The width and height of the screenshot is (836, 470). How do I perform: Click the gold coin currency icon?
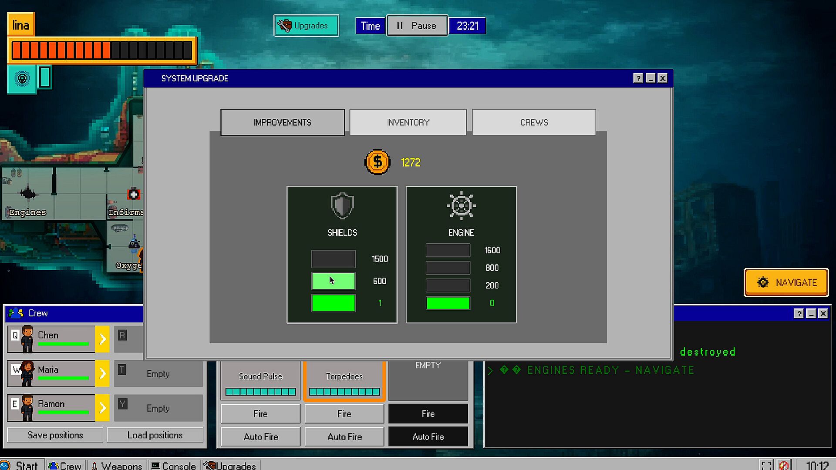(x=377, y=162)
